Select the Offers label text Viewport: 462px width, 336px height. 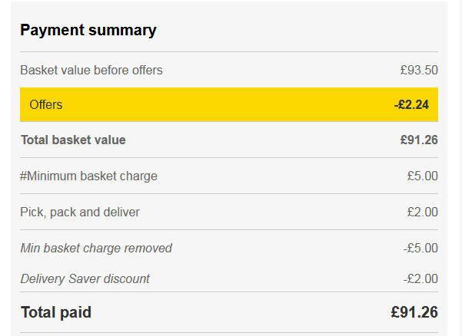(46, 104)
